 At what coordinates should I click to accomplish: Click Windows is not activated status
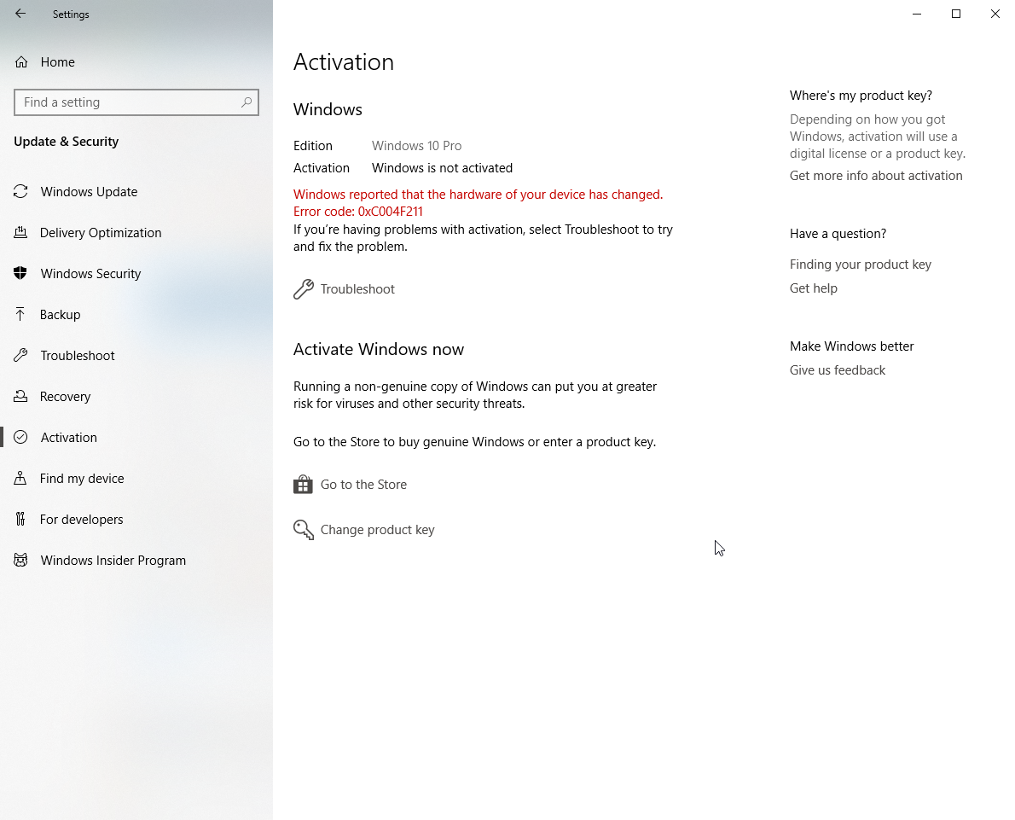pyautogui.click(x=442, y=168)
